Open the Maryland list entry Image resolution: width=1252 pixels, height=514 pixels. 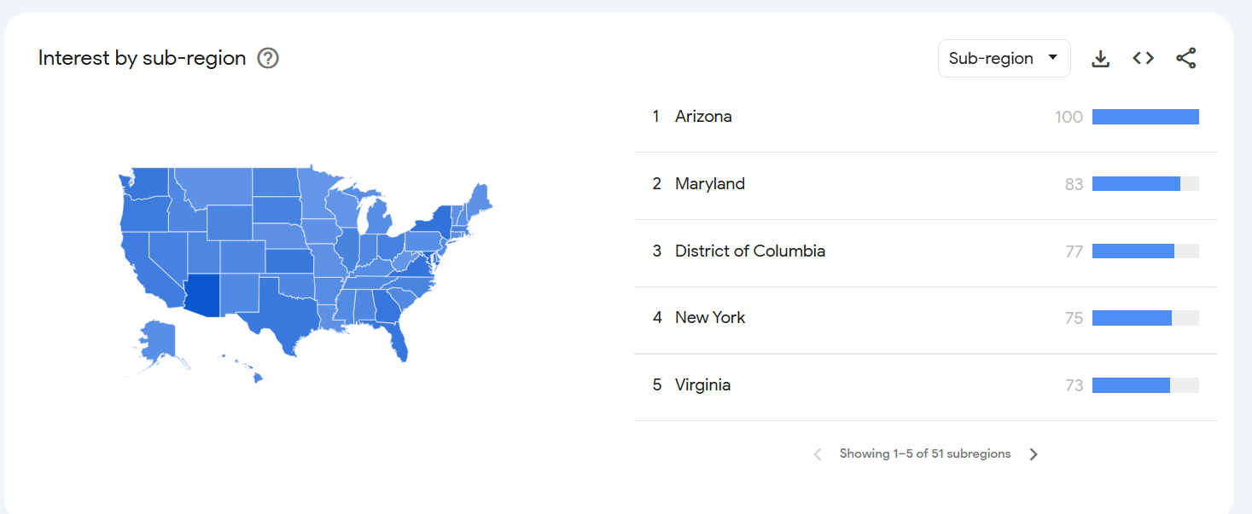tap(709, 184)
